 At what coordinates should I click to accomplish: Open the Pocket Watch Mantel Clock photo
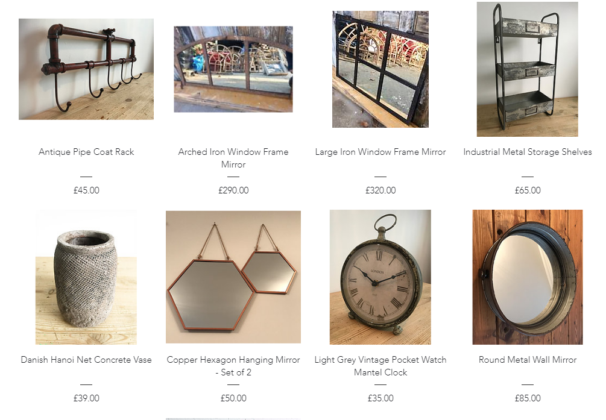[380, 277]
